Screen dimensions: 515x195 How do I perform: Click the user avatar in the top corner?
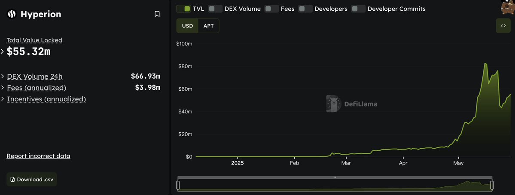[x=508, y=6]
